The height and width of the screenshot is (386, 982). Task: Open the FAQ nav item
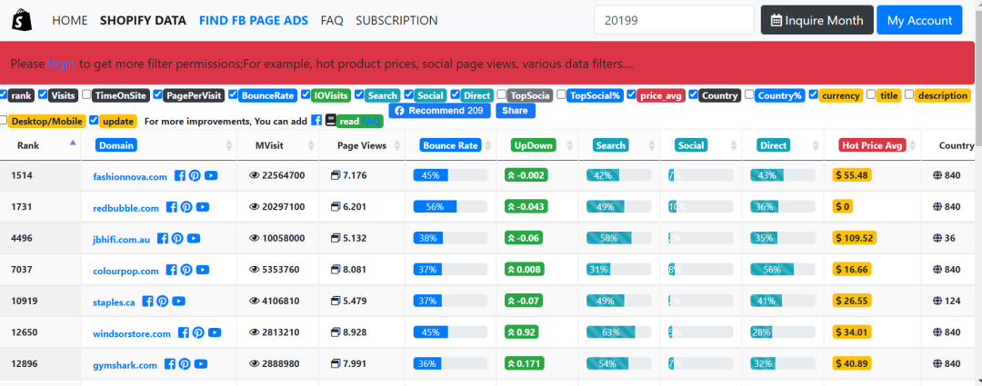pos(332,21)
